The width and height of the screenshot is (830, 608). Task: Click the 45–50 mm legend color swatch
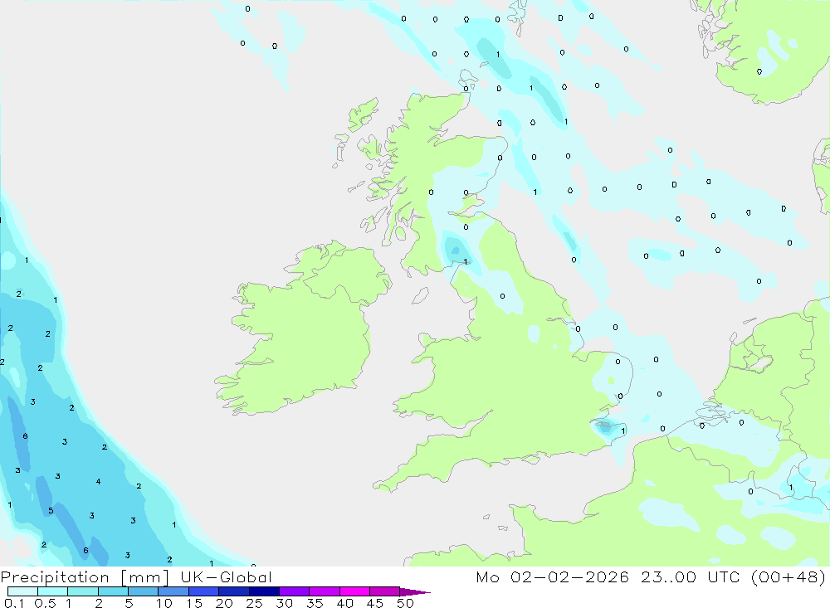[385, 591]
